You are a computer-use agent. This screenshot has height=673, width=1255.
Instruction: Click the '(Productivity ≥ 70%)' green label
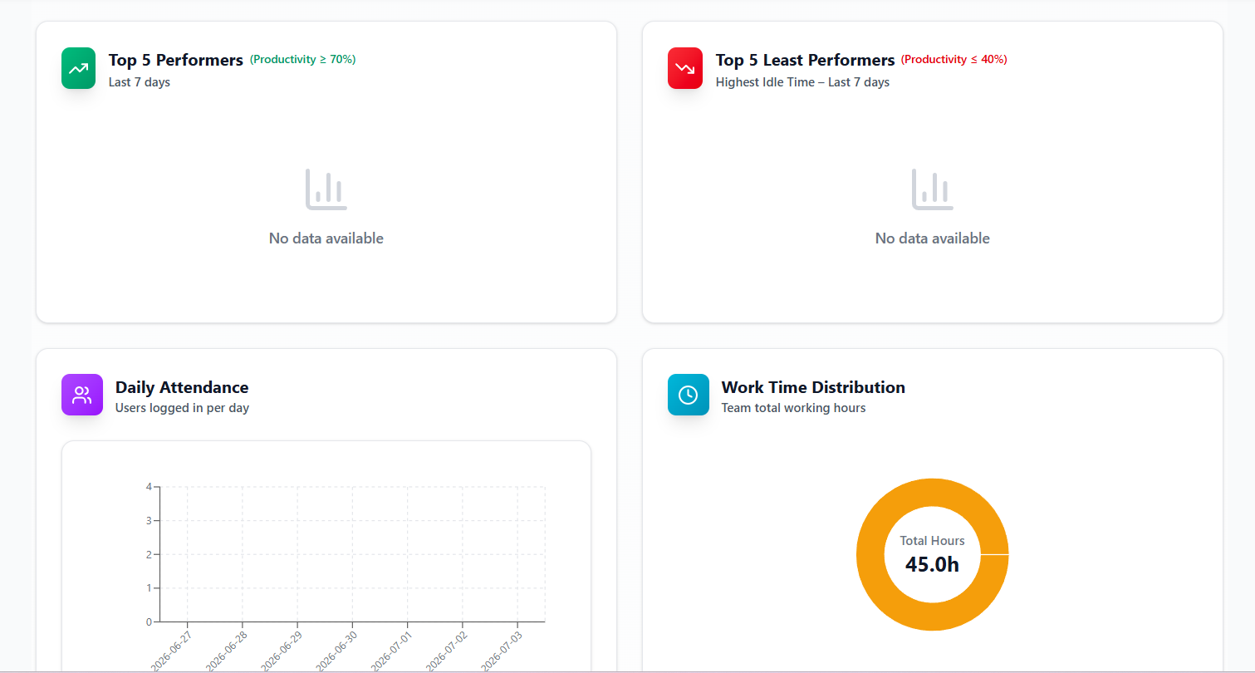pyautogui.click(x=303, y=59)
